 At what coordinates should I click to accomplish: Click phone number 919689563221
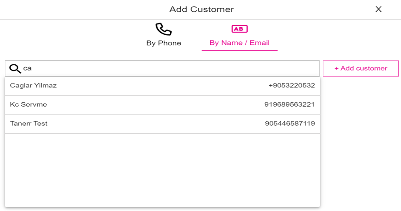[x=289, y=105]
